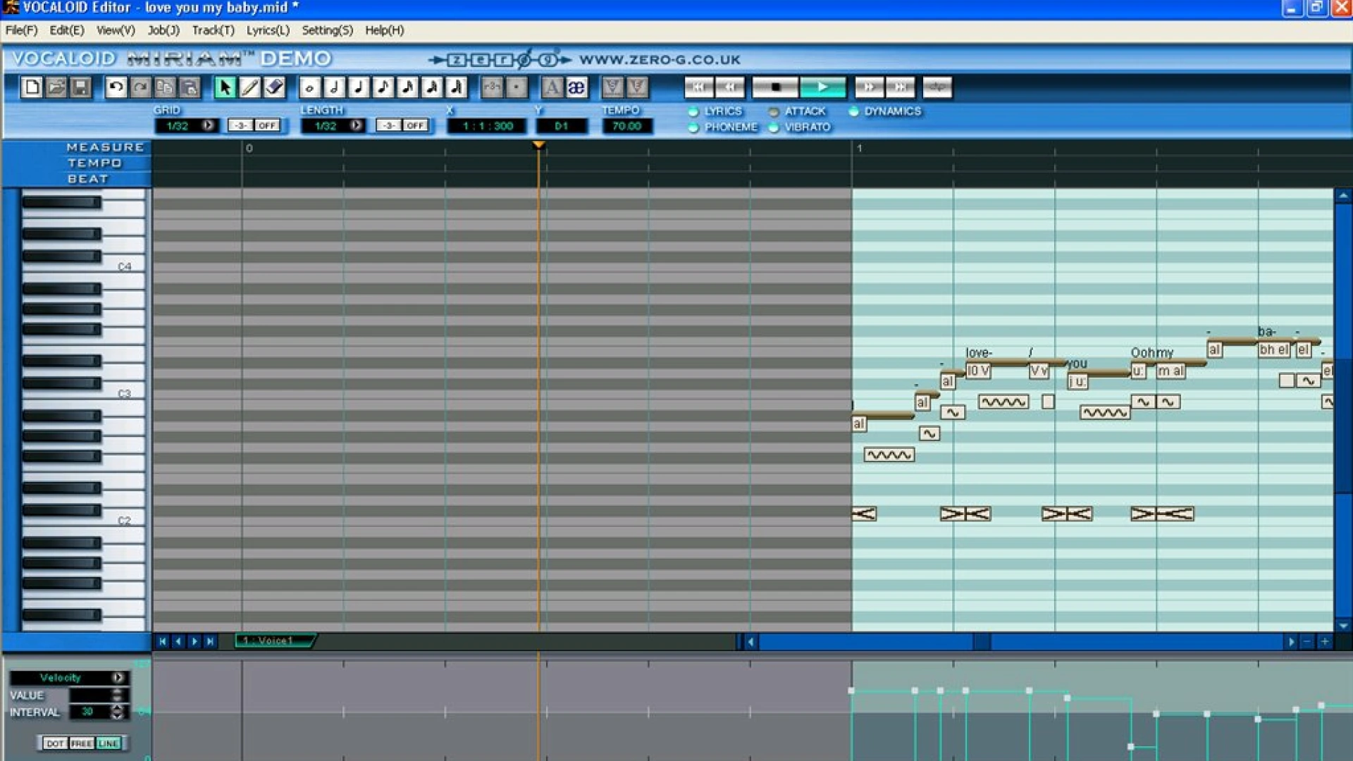Click the Open file folder icon
This screenshot has width=1353, height=761.
coord(56,87)
